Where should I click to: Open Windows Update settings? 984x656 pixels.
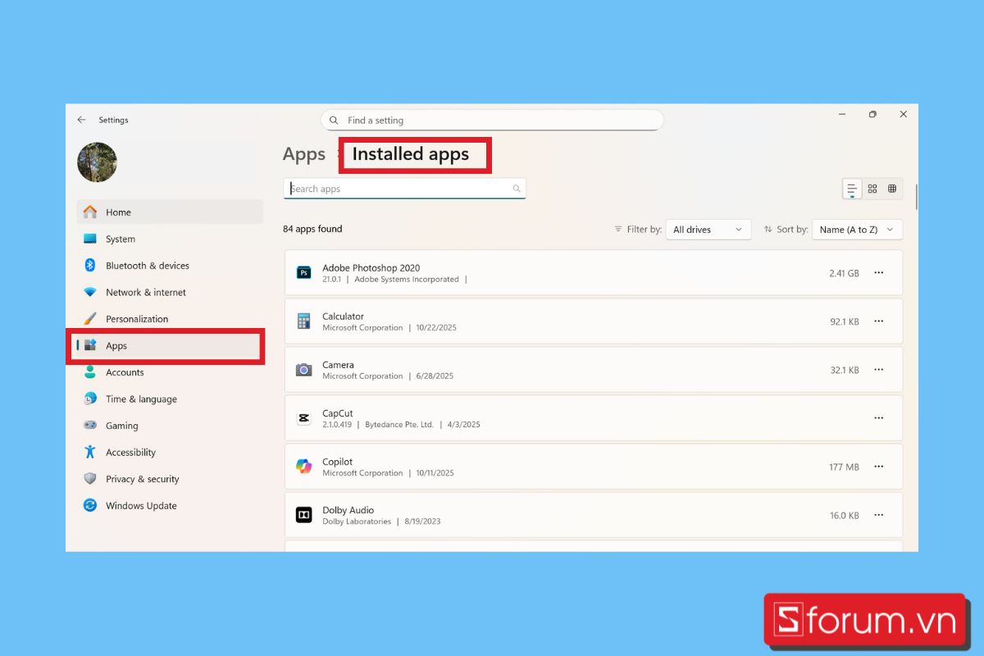coord(170,506)
